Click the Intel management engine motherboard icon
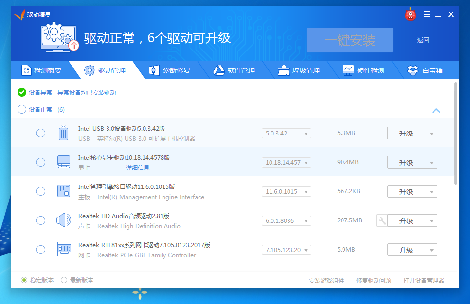Screen dimensions: 470x304 click(63, 191)
